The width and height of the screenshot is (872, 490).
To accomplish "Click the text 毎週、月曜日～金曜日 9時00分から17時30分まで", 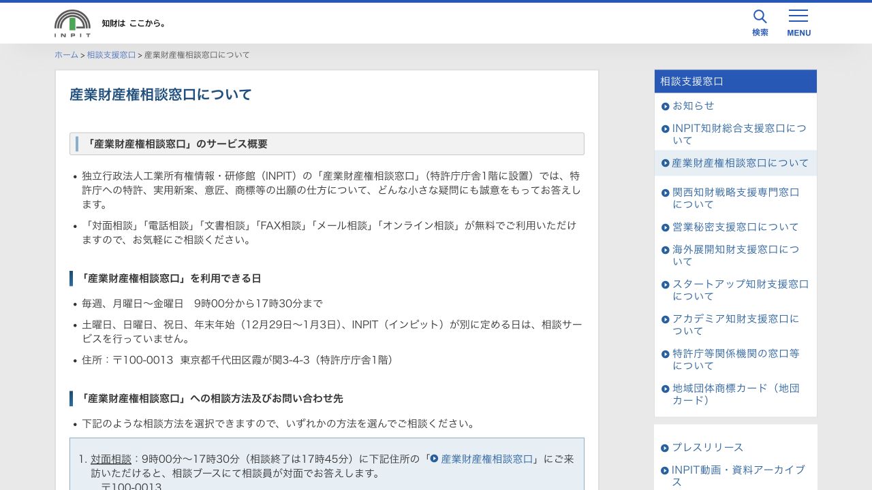I will pos(202,304).
